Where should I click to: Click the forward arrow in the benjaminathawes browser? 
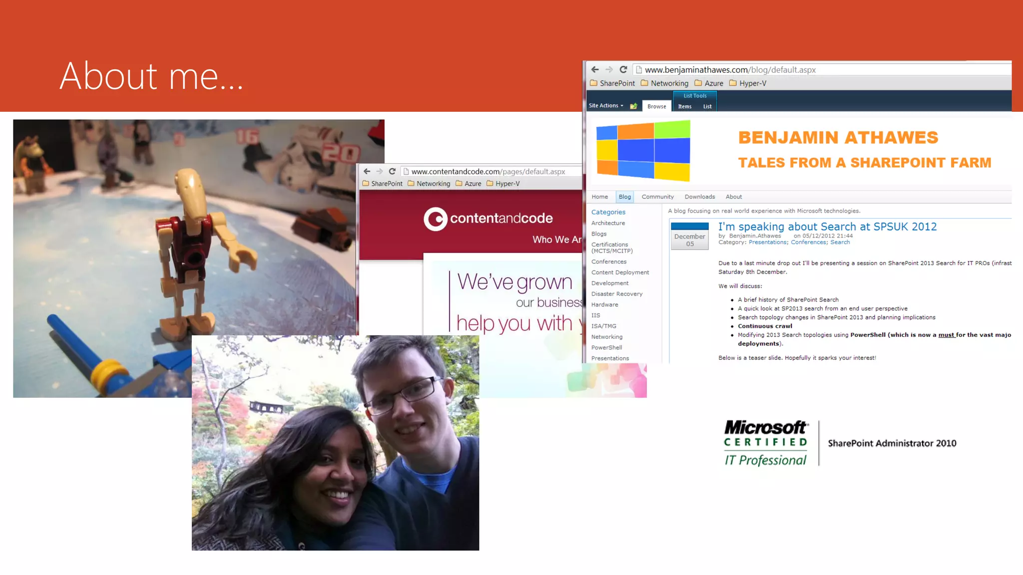(608, 69)
